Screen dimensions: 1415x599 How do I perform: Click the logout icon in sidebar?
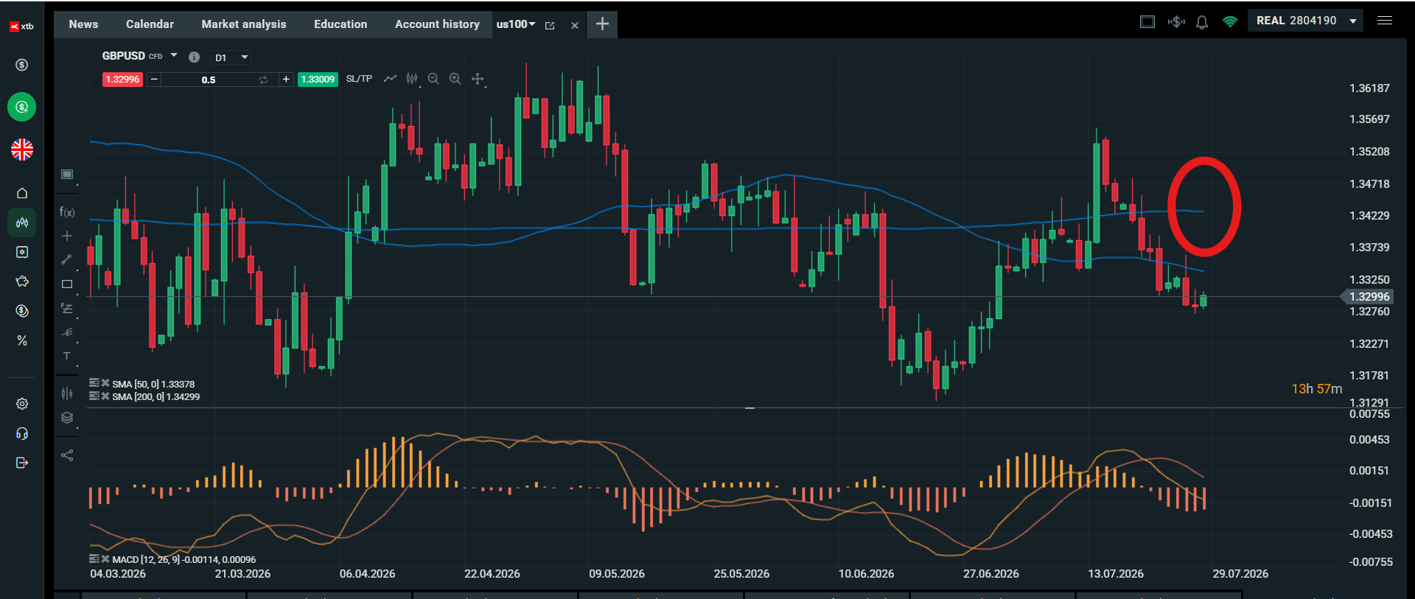click(x=22, y=463)
